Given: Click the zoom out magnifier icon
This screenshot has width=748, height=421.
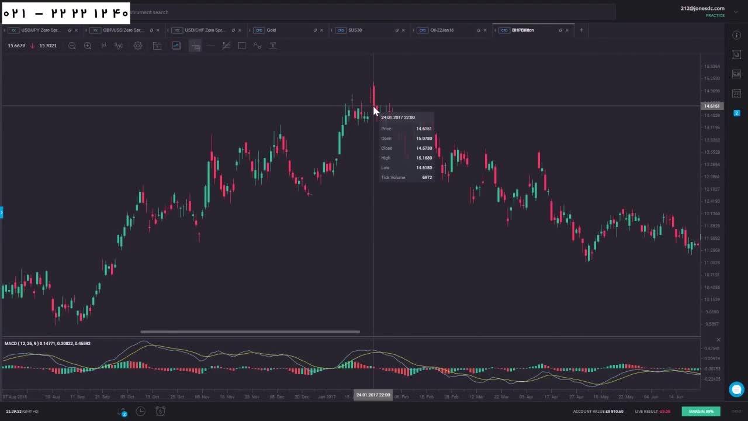Looking at the screenshot, I should pyautogui.click(x=72, y=46).
